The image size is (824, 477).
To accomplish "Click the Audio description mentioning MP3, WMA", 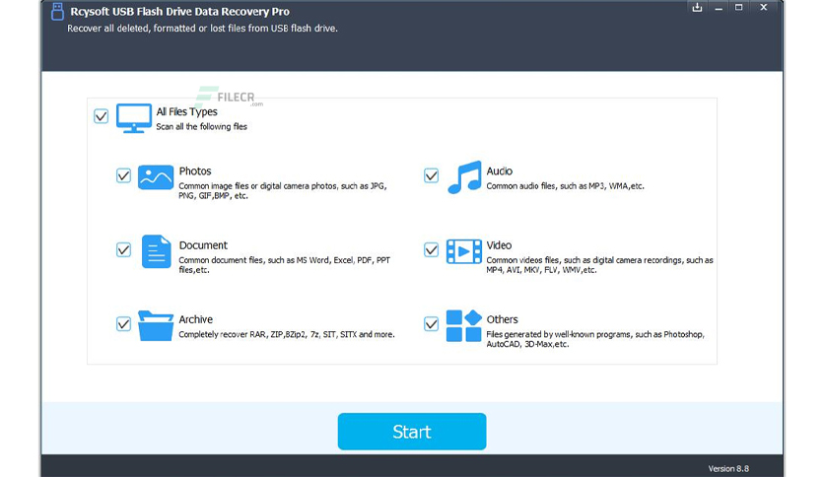I will (x=565, y=186).
